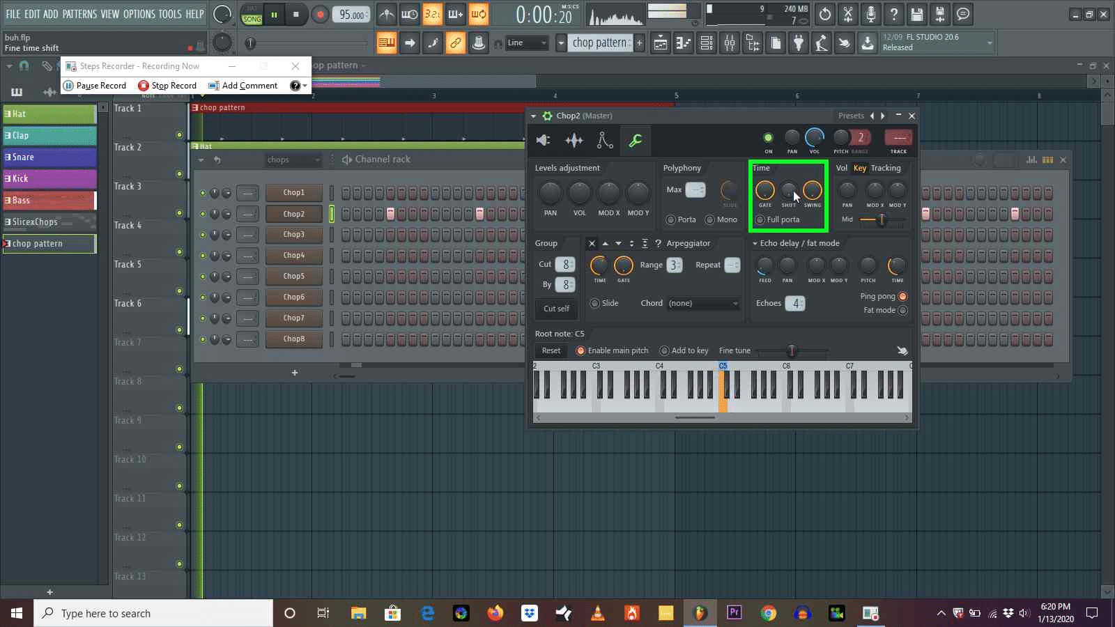The height and width of the screenshot is (627, 1115).
Task: Open the PATTERNS menu
Action: coord(79,14)
